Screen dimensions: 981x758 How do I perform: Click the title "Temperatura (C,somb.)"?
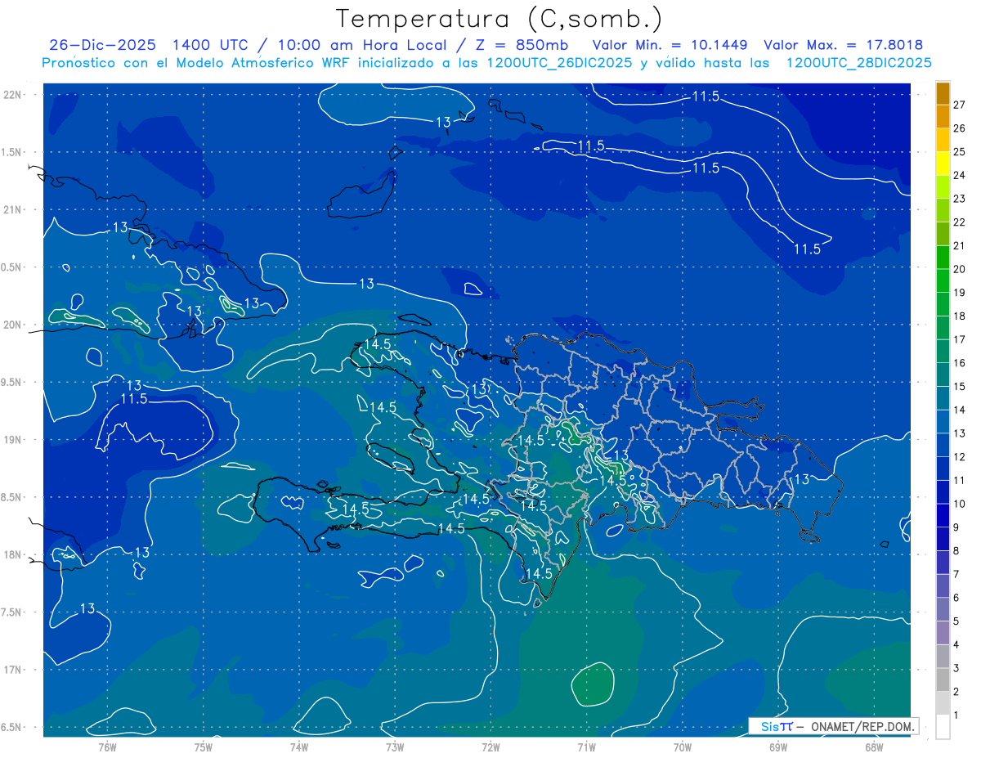pos(499,19)
